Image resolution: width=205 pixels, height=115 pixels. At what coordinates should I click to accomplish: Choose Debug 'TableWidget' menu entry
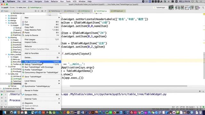pos(41,65)
